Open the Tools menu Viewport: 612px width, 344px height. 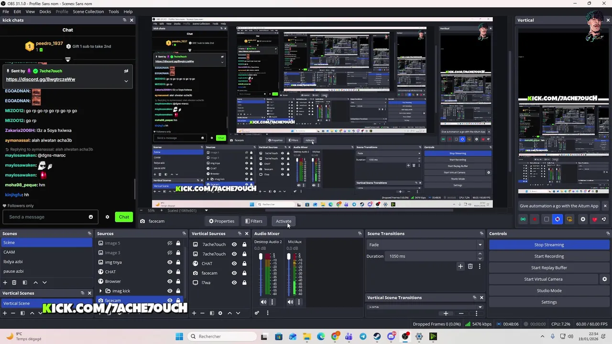(x=114, y=11)
